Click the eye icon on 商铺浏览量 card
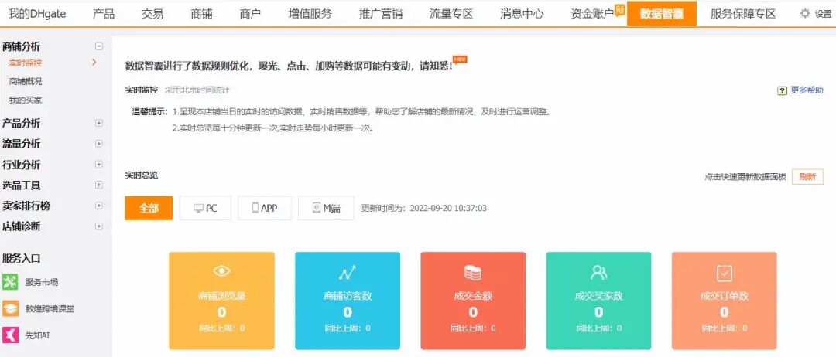Image resolution: width=836 pixels, height=357 pixels. [x=222, y=270]
